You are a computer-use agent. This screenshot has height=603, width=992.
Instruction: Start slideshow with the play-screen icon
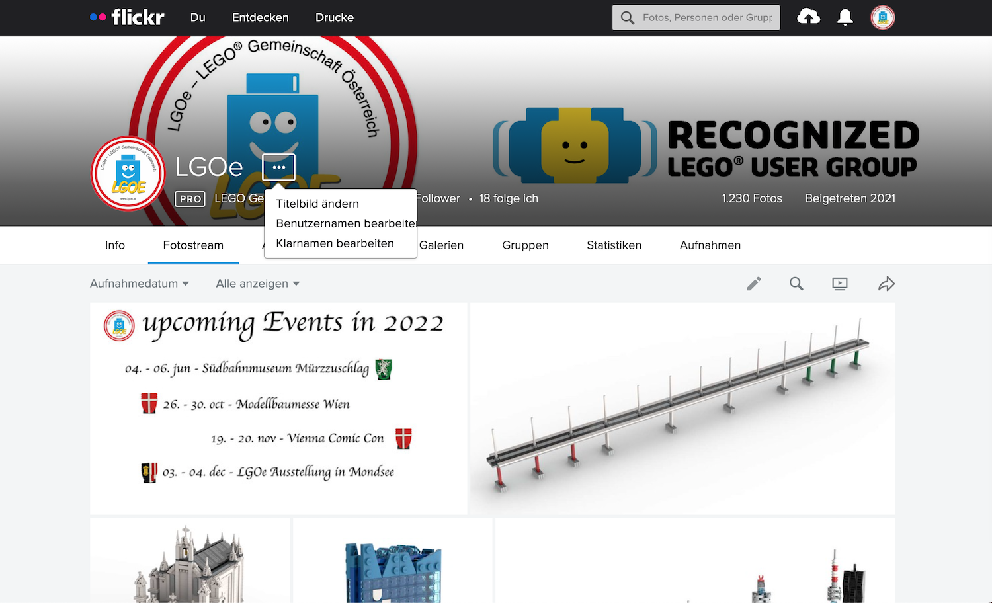pos(840,284)
